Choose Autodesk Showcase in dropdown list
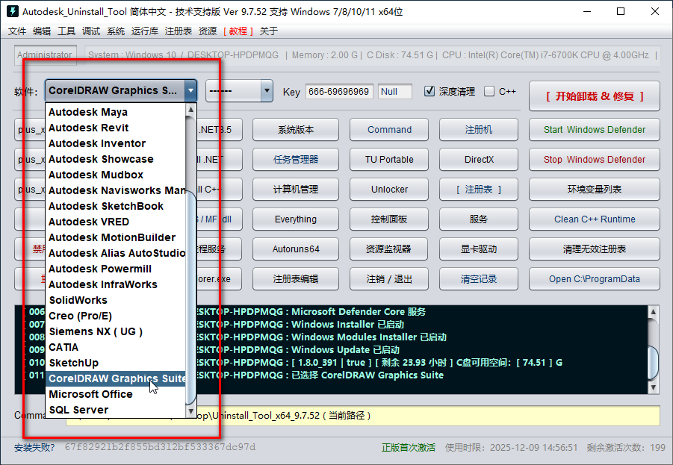Screen dimensions: 673x465 pyautogui.click(x=116, y=159)
